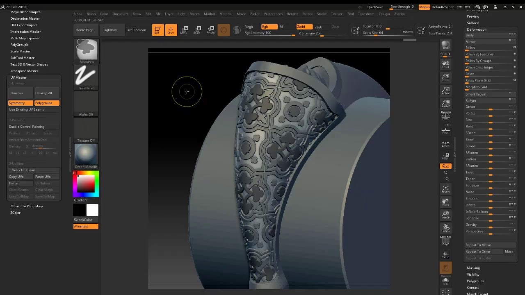Click the AAHalf view icon
This screenshot has width=525, height=295.
click(x=445, y=104)
